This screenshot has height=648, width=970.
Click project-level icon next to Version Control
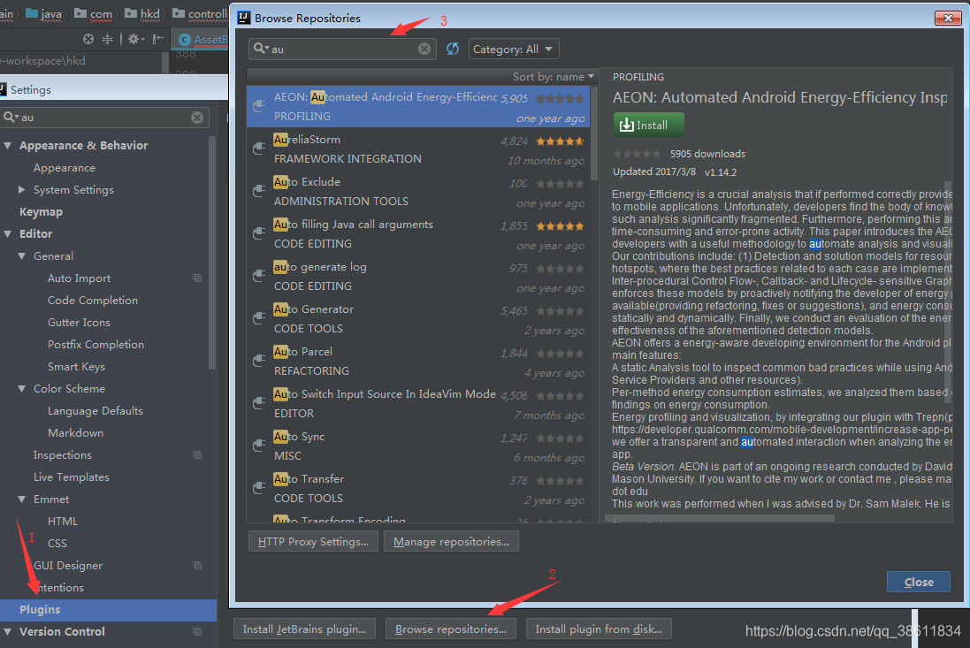[x=197, y=631]
